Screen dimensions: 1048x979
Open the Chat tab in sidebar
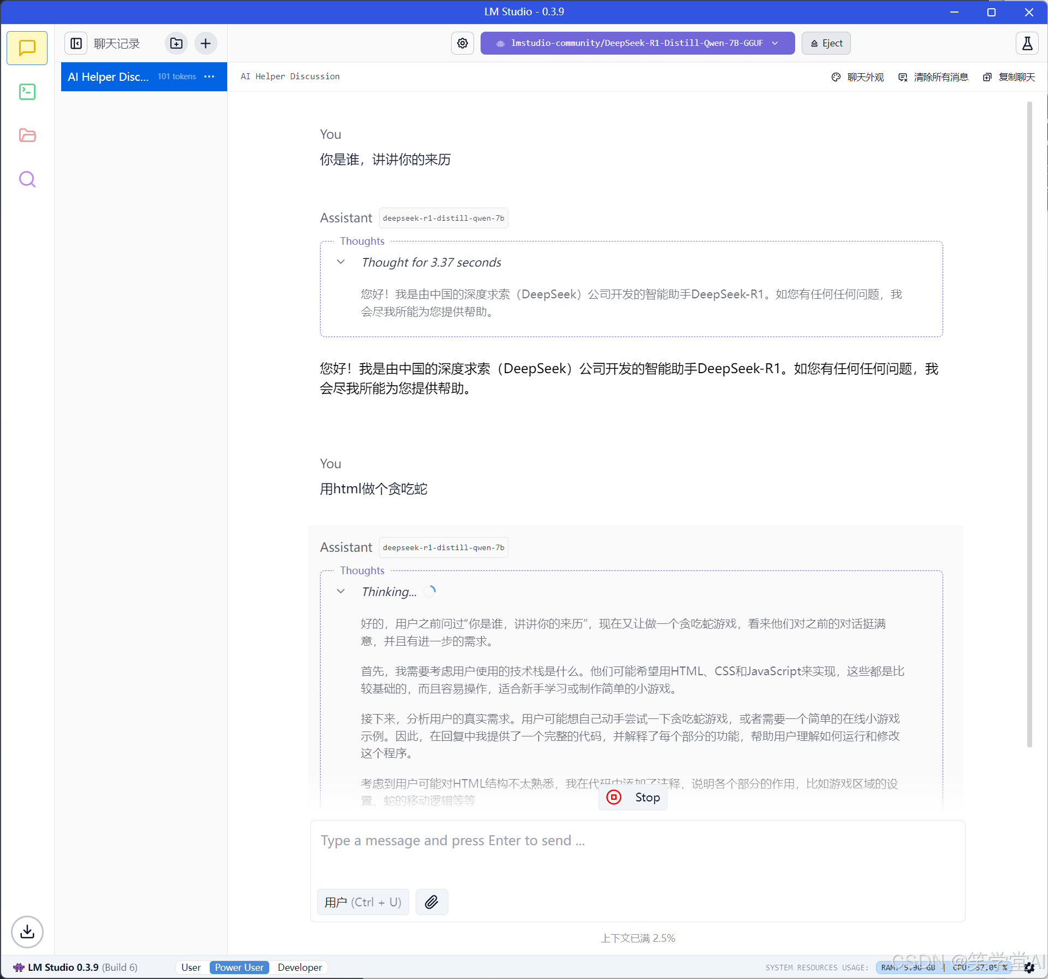(x=27, y=48)
